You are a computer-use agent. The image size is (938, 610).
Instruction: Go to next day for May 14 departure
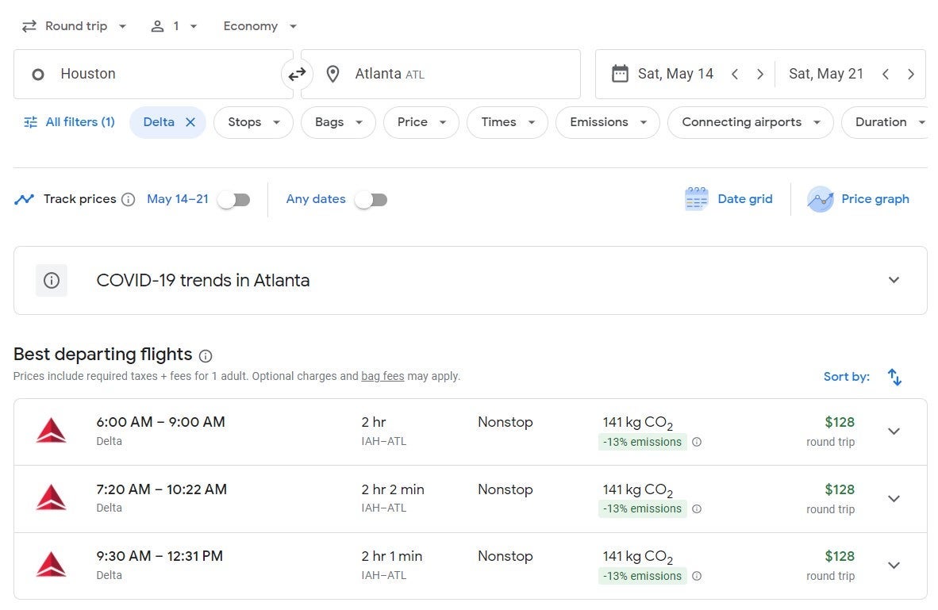tap(760, 75)
